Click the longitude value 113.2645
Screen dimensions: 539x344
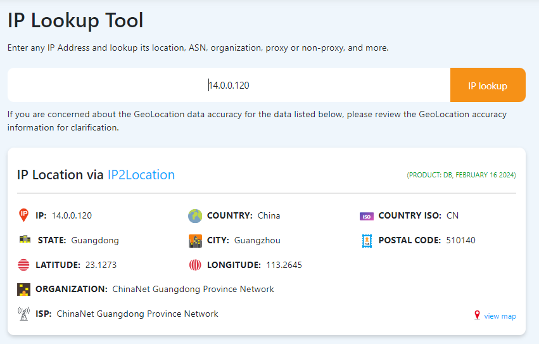coord(282,265)
